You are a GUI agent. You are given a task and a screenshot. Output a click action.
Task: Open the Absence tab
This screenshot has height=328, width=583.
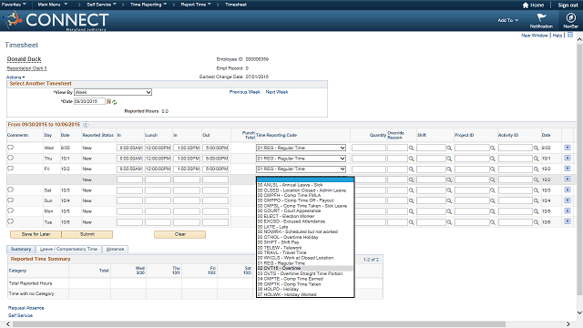[116, 249]
